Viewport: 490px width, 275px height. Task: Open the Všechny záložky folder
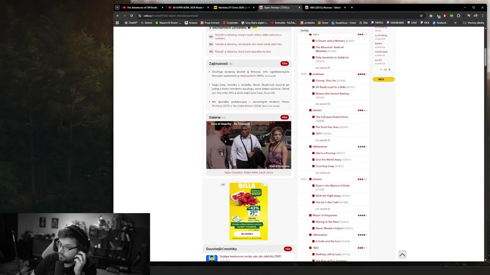click(474, 23)
